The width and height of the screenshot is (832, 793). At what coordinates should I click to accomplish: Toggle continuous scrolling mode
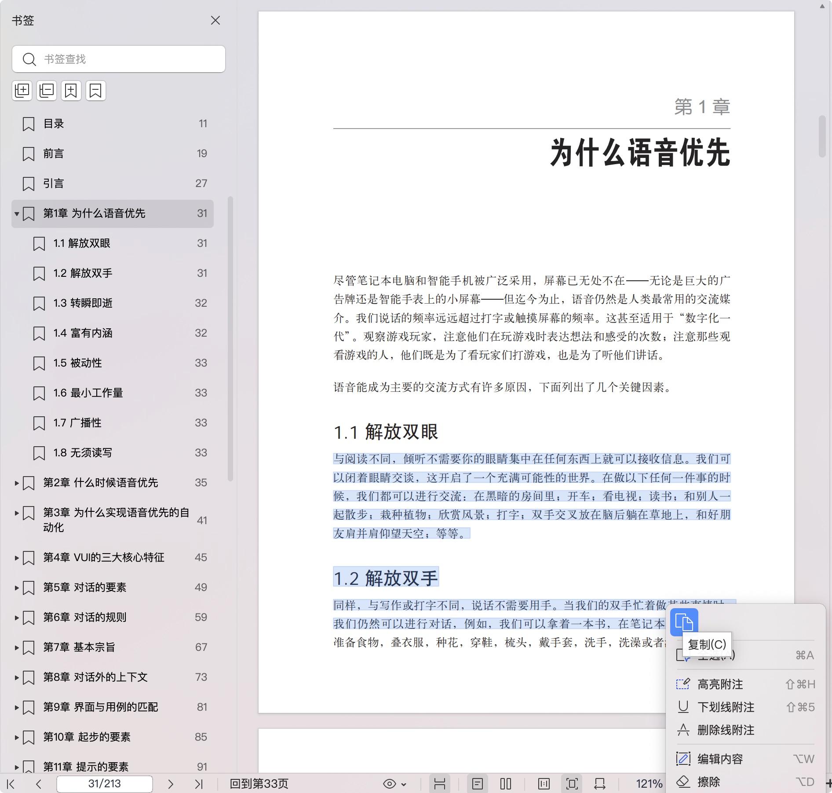coord(440,784)
